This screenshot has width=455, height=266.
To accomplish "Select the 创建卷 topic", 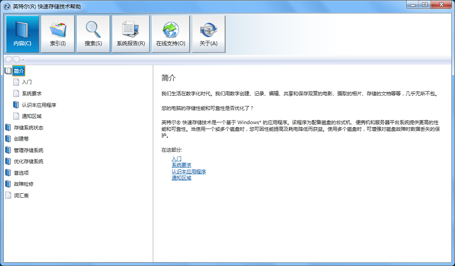I will click(21, 139).
